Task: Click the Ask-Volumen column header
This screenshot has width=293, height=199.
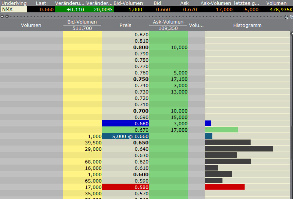Action: (168, 22)
